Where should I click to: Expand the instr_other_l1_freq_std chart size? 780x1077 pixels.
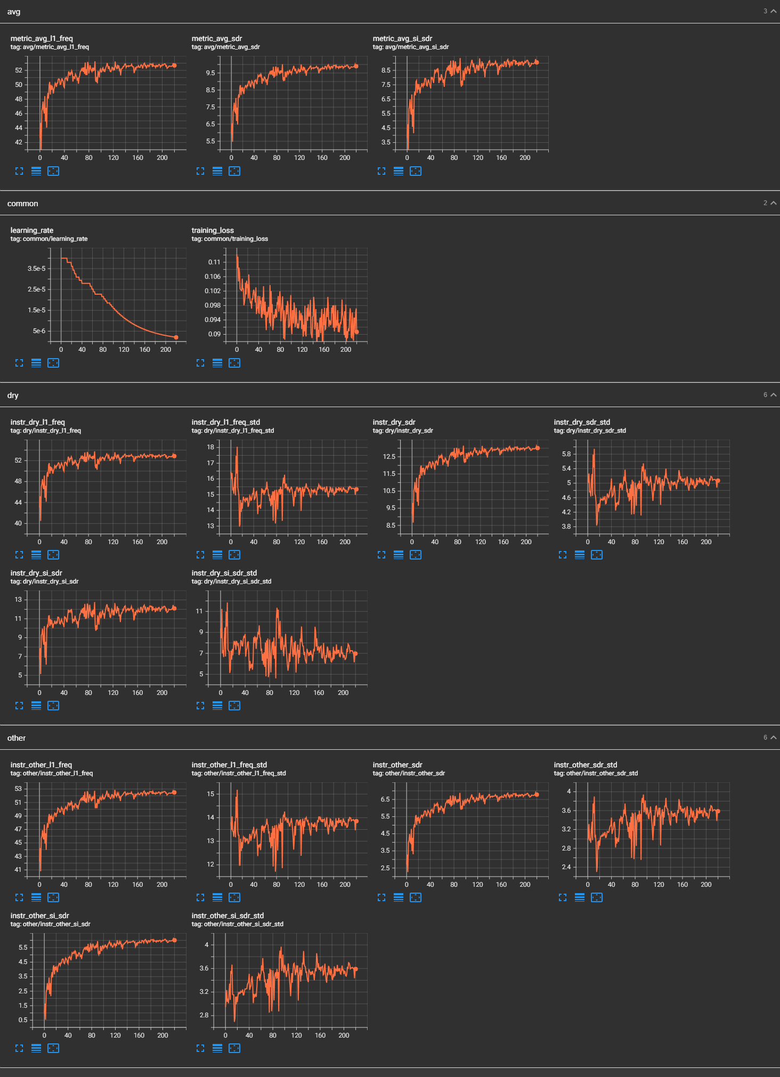click(200, 897)
